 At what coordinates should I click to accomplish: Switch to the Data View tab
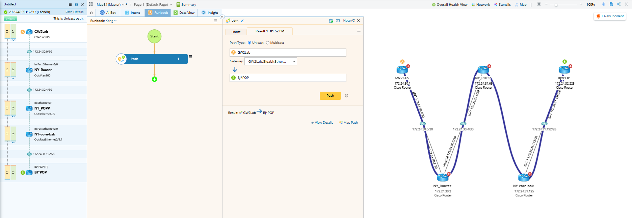coord(184,13)
